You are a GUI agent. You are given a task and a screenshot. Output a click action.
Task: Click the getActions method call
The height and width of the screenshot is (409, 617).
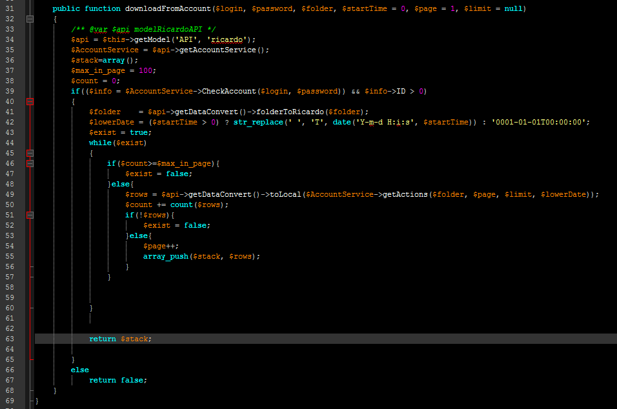coord(405,194)
